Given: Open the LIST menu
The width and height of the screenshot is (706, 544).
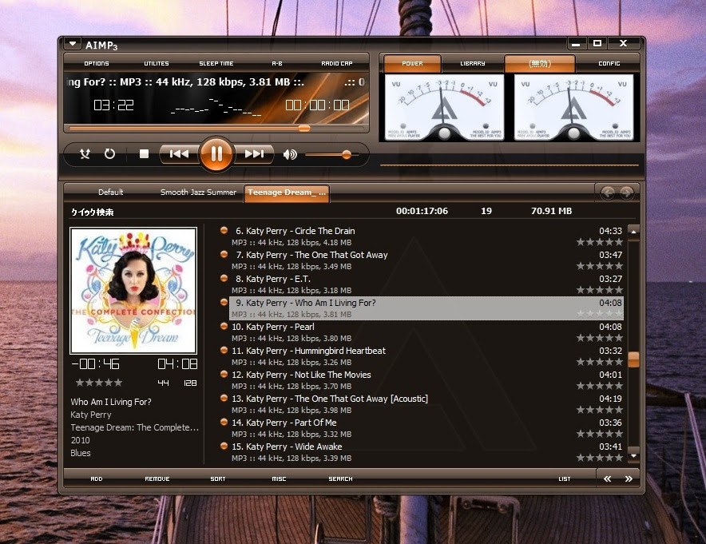Looking at the screenshot, I should (565, 478).
